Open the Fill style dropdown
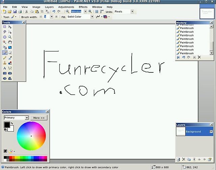This screenshot has width=216, height=170. [92, 17]
